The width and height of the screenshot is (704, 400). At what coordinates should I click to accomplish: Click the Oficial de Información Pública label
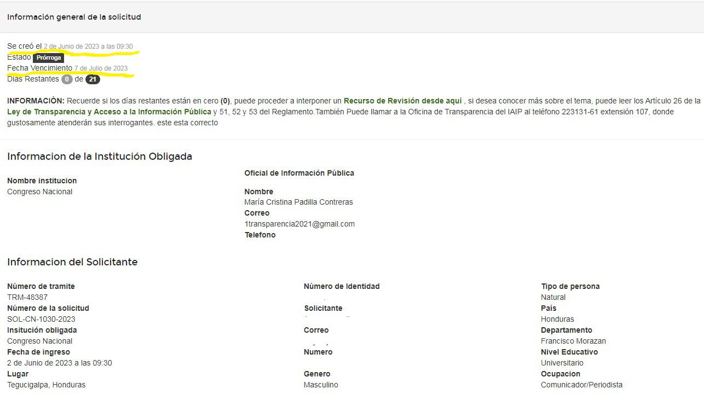point(299,173)
